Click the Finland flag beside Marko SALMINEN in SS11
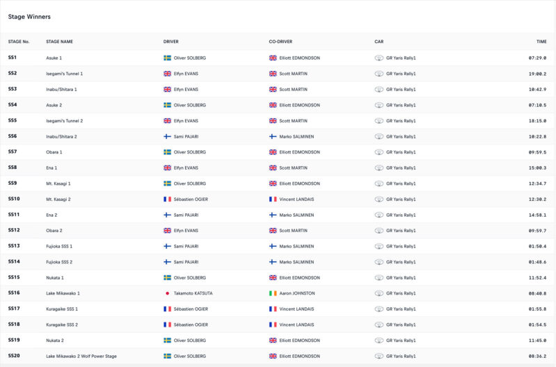 pos(273,215)
